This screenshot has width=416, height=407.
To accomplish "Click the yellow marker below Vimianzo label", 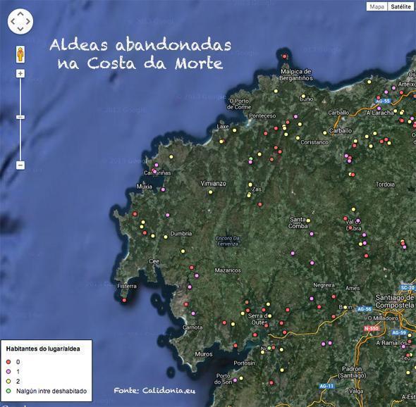I will point(210,192).
